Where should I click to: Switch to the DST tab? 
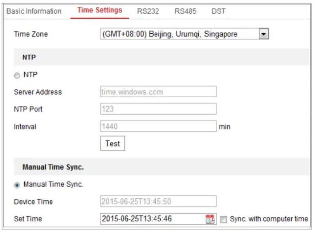218,11
